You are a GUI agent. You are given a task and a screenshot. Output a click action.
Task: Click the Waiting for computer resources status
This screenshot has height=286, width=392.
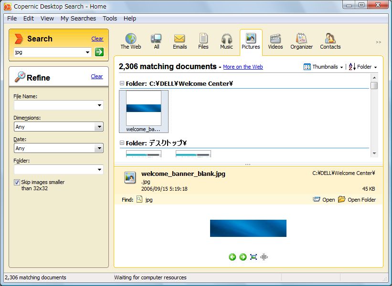(150, 277)
